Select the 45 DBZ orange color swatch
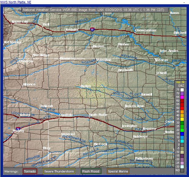189x177 pixels. pyautogui.click(x=182, y=112)
